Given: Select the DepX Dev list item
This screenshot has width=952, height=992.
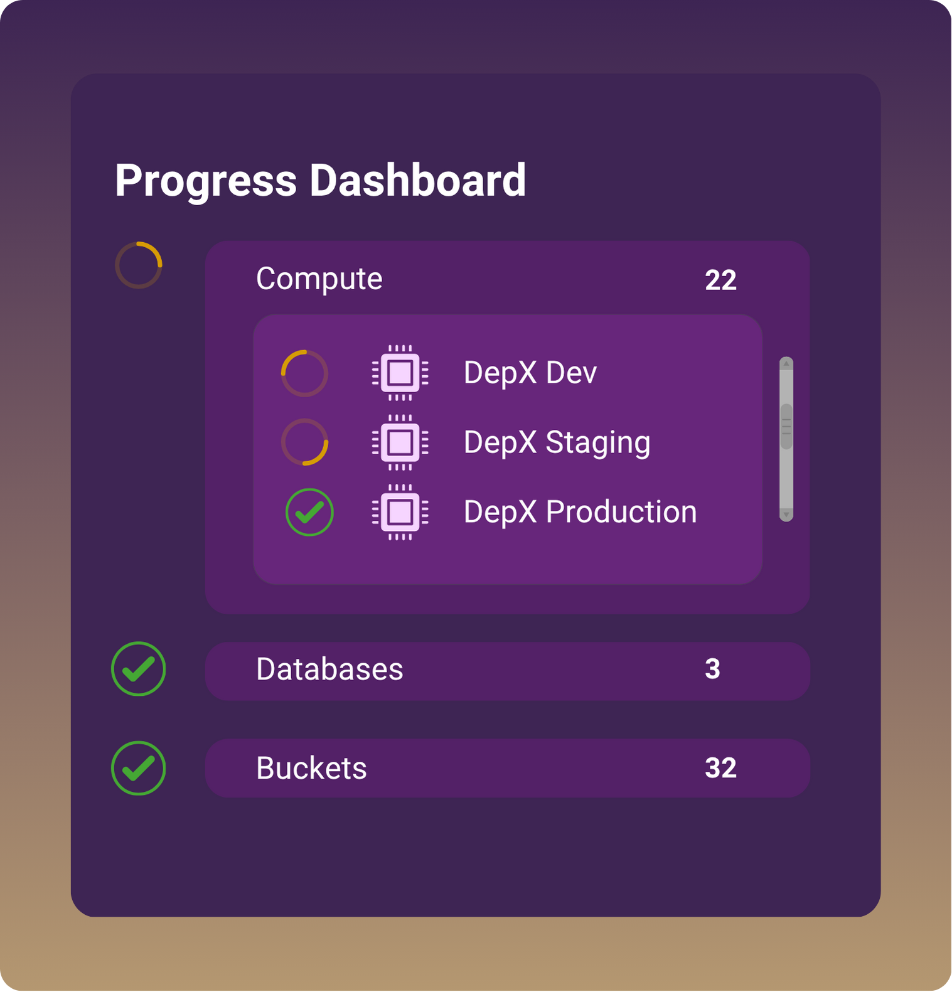Looking at the screenshot, I should pyautogui.click(x=530, y=373).
